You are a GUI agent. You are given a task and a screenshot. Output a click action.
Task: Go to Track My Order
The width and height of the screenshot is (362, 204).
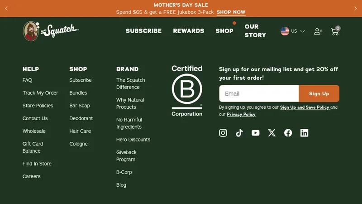(x=40, y=93)
